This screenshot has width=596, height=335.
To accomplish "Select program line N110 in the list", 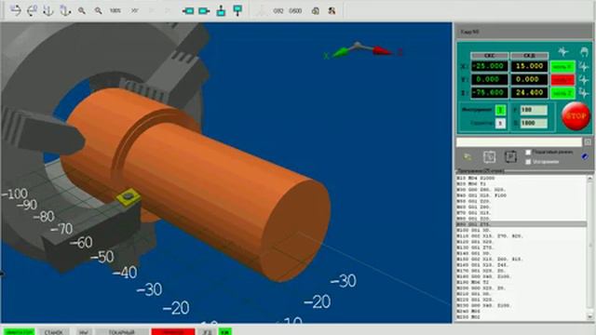I will 521,236.
